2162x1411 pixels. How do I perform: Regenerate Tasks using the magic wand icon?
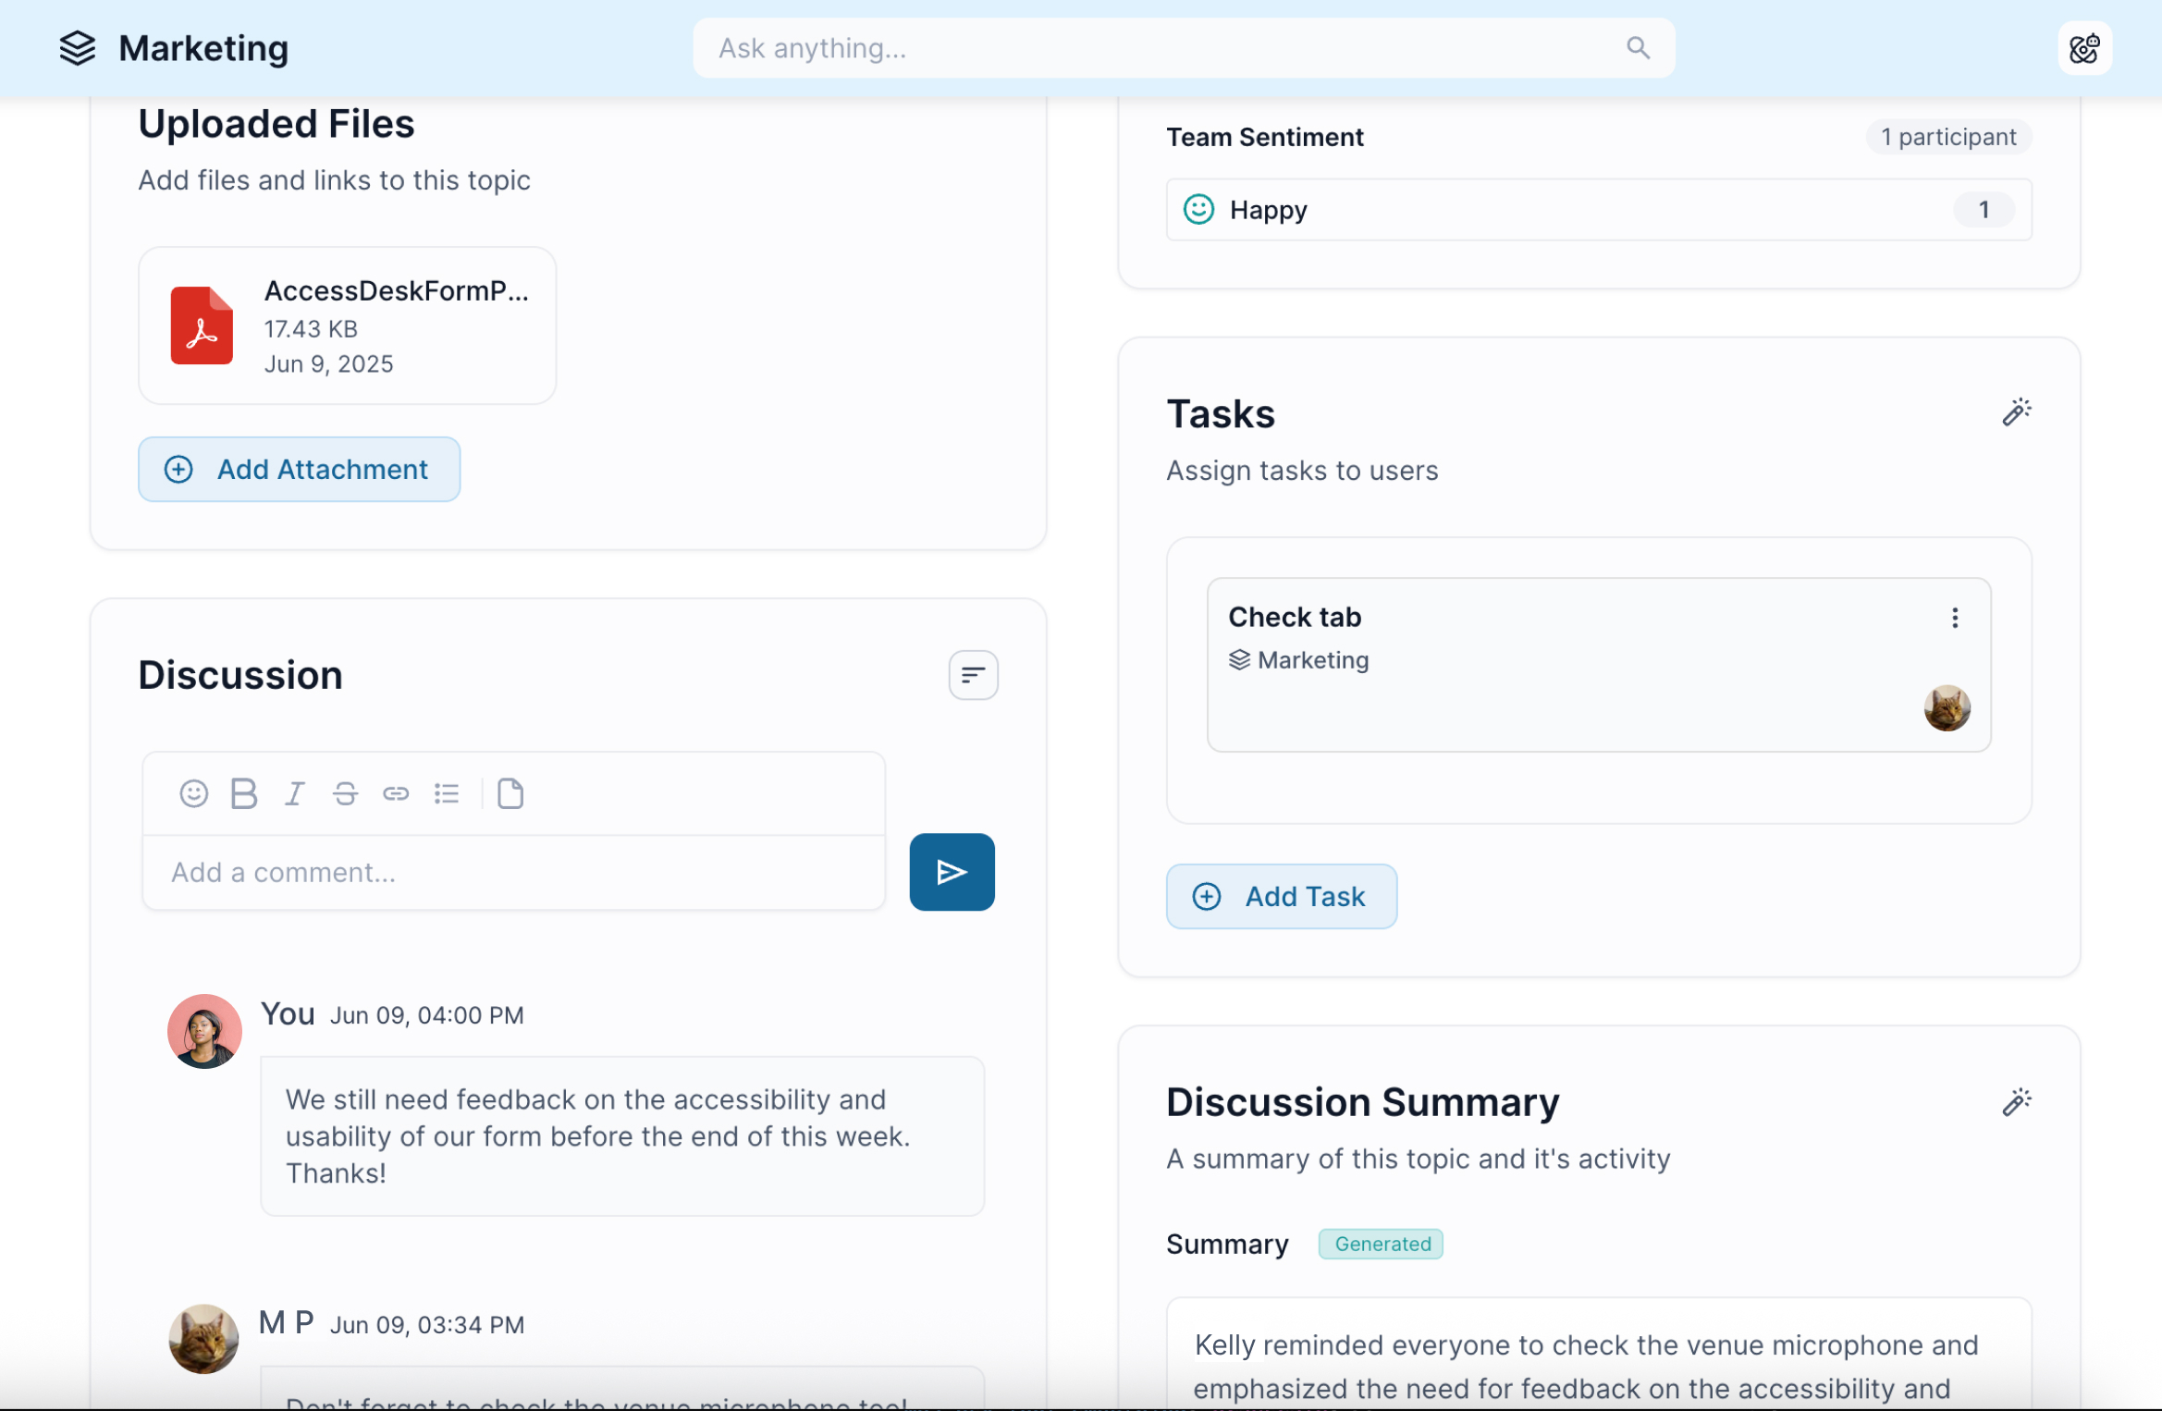2016,412
